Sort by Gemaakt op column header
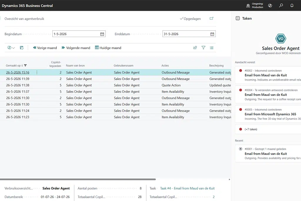The width and height of the screenshot is (301, 201). tap(13, 66)
